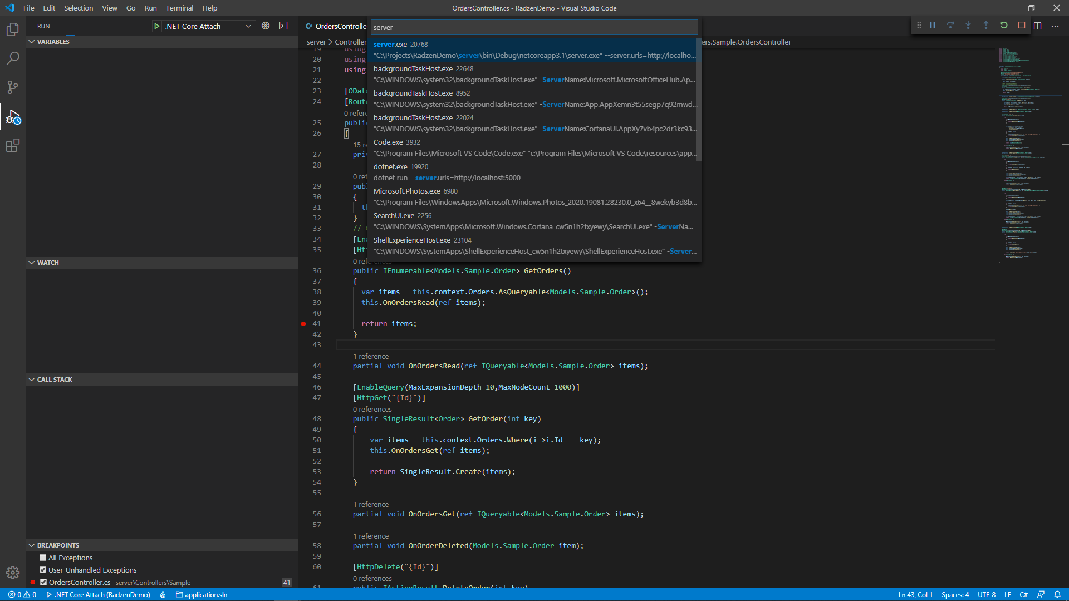The image size is (1069, 601).
Task: Click the Step Over debug button
Action: coord(950,26)
